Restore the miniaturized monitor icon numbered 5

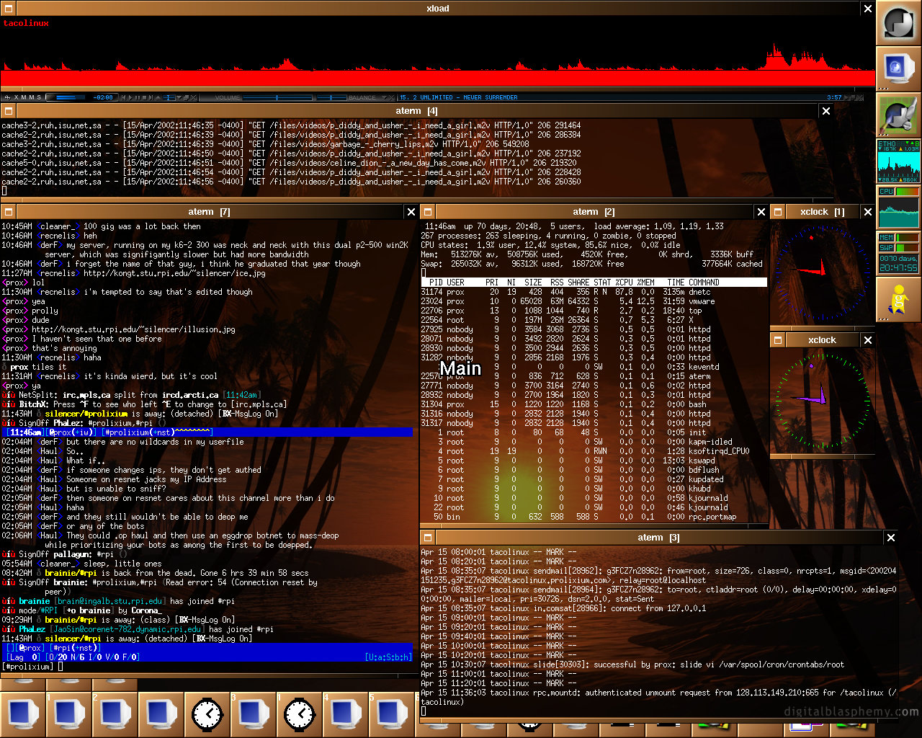tap(392, 713)
